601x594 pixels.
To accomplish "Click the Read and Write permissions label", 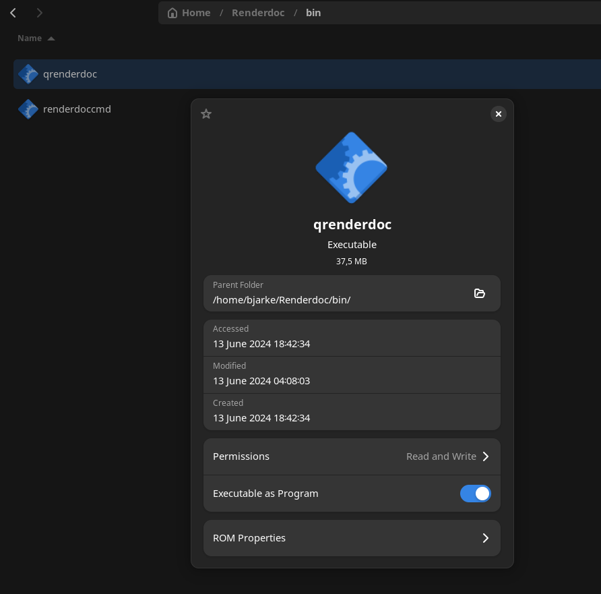I will click(441, 456).
